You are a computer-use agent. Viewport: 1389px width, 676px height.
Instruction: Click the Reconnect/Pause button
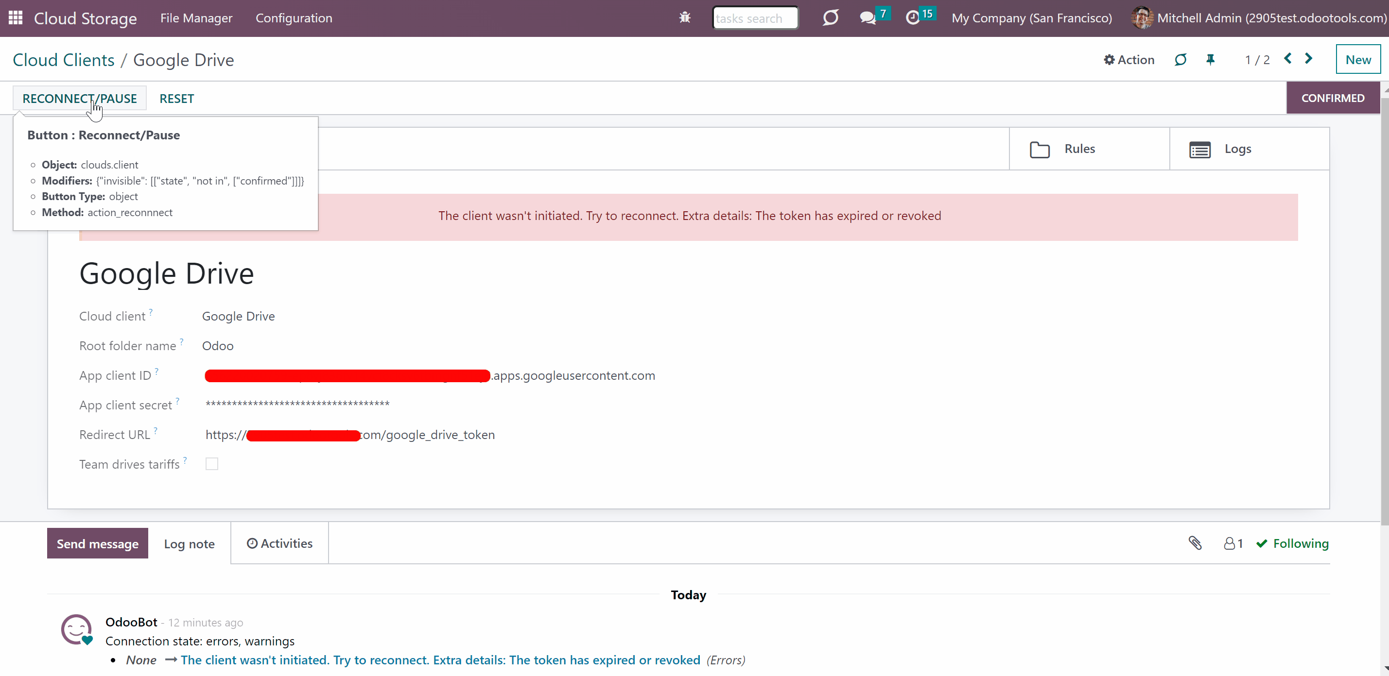click(x=80, y=98)
